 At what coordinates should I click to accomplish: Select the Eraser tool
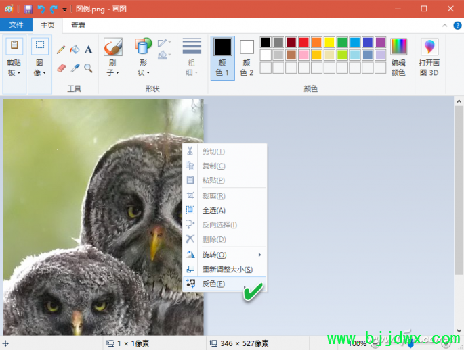coord(61,68)
